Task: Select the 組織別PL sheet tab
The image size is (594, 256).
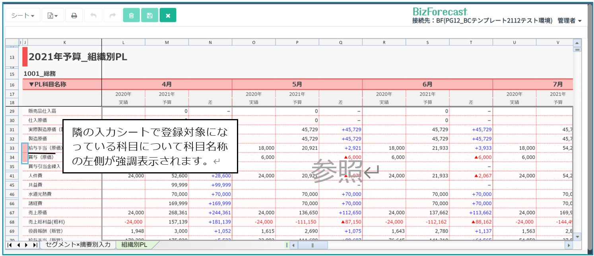Action: 134,245
